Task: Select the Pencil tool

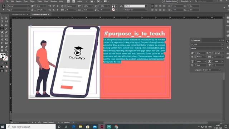Action: [x=6, y=32]
